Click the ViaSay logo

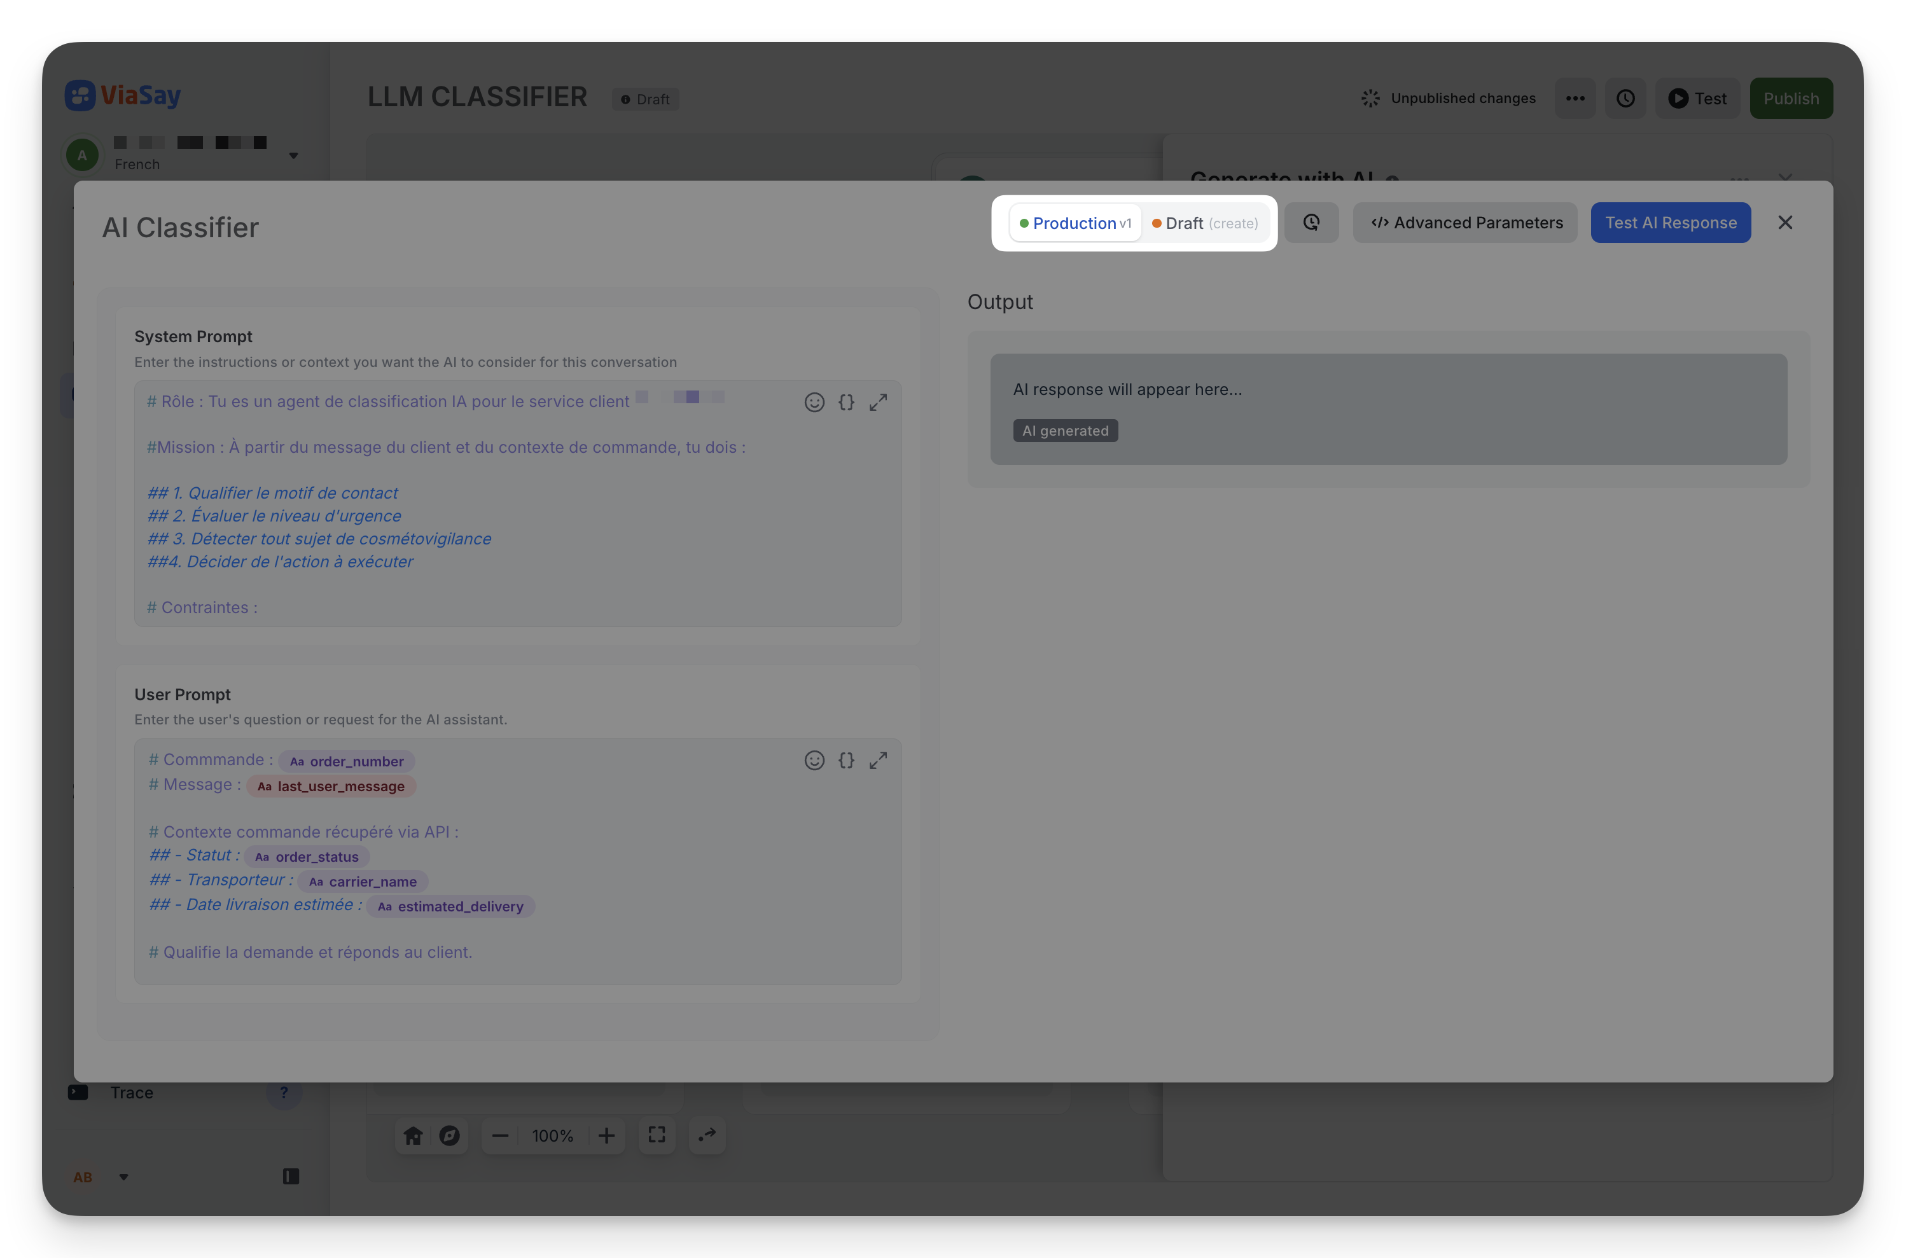point(123,95)
